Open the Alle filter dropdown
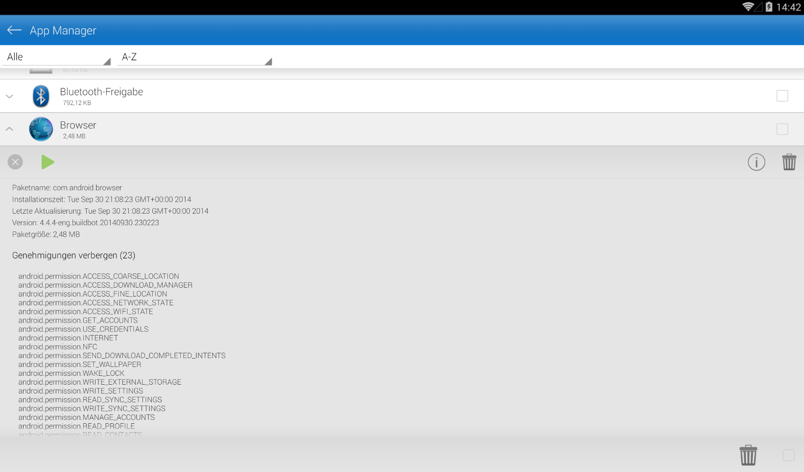Screen dimensions: 804x472 (x=56, y=57)
